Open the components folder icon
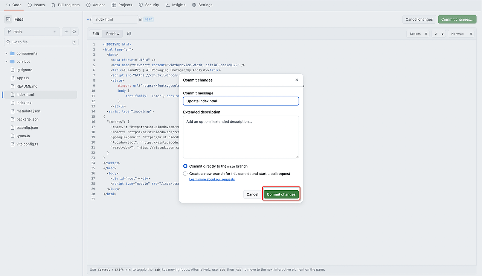Viewport: 482px width, 276px height. (12, 53)
